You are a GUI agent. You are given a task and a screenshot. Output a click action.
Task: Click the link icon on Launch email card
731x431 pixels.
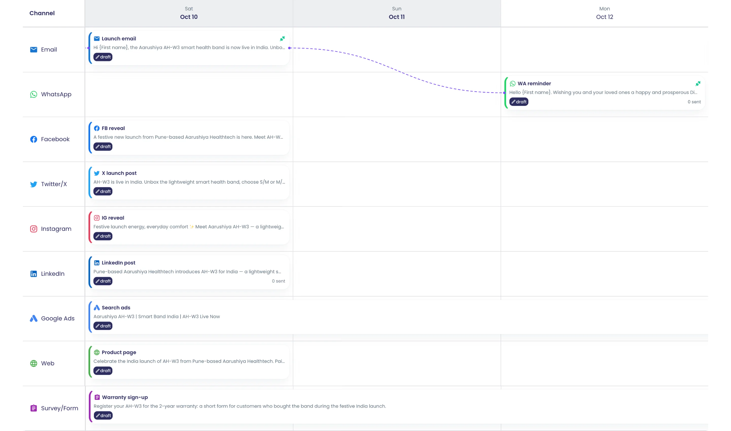click(282, 39)
